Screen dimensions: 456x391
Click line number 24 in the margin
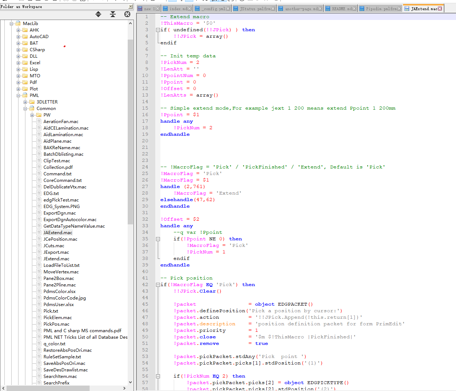coord(145,167)
